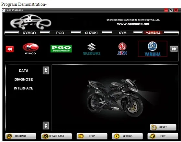Go to previous brands with red rewind arrow

[10, 49]
